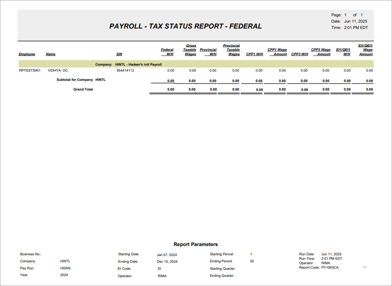Screen dimensions: 392x286
Task: Click Starting Period value 1
Action: [x=251, y=254]
